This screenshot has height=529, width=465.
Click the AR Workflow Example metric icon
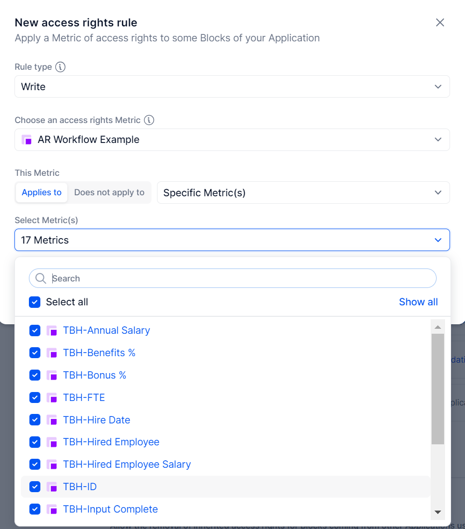coord(26,139)
